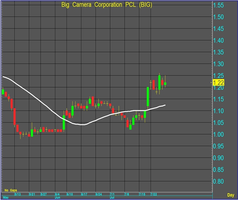Select the 6/24 date marker
Screen dimensions: 238x200
tap(99, 194)
